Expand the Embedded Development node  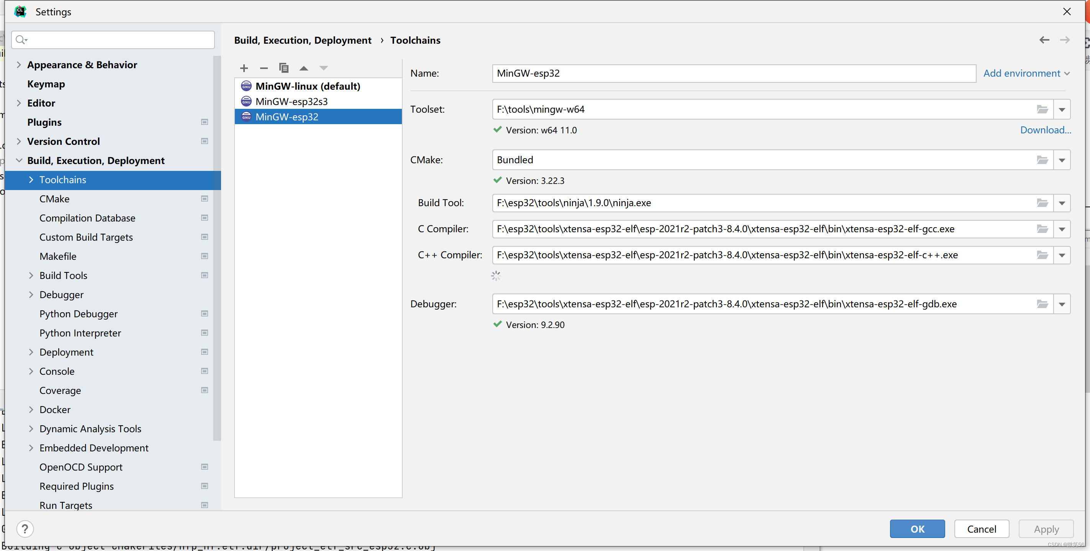click(x=31, y=448)
